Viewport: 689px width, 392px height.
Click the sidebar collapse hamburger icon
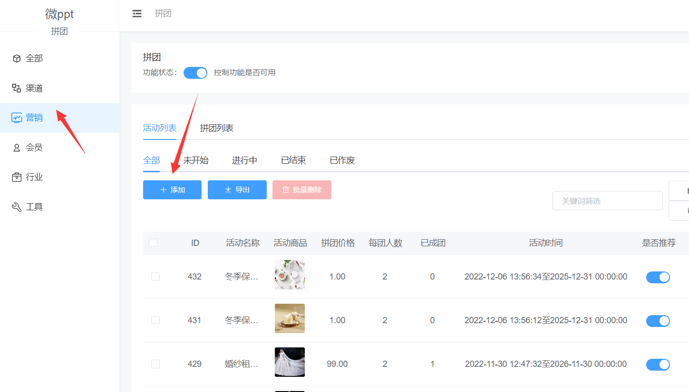point(137,14)
